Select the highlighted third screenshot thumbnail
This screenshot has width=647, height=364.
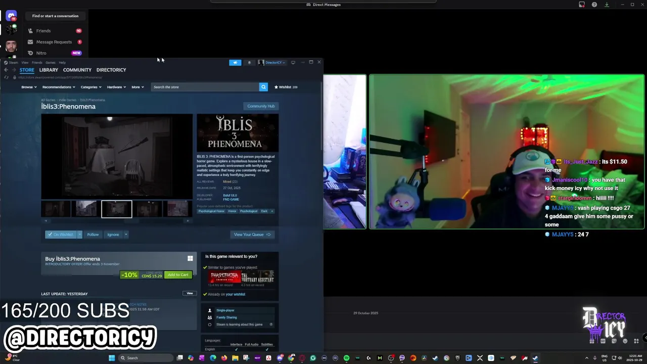pyautogui.click(x=117, y=209)
